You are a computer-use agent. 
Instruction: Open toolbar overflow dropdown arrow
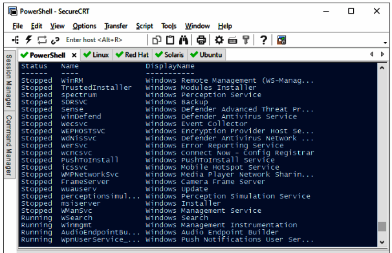click(x=386, y=43)
